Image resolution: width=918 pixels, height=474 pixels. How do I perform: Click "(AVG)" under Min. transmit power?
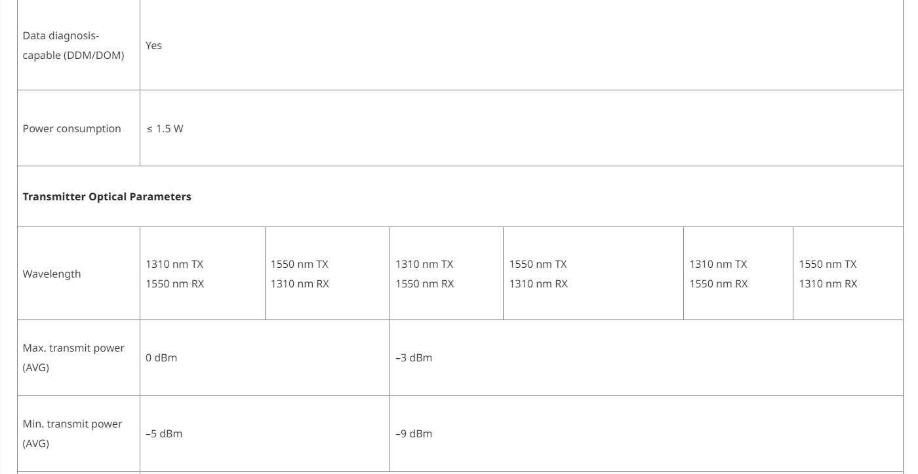coord(35,445)
